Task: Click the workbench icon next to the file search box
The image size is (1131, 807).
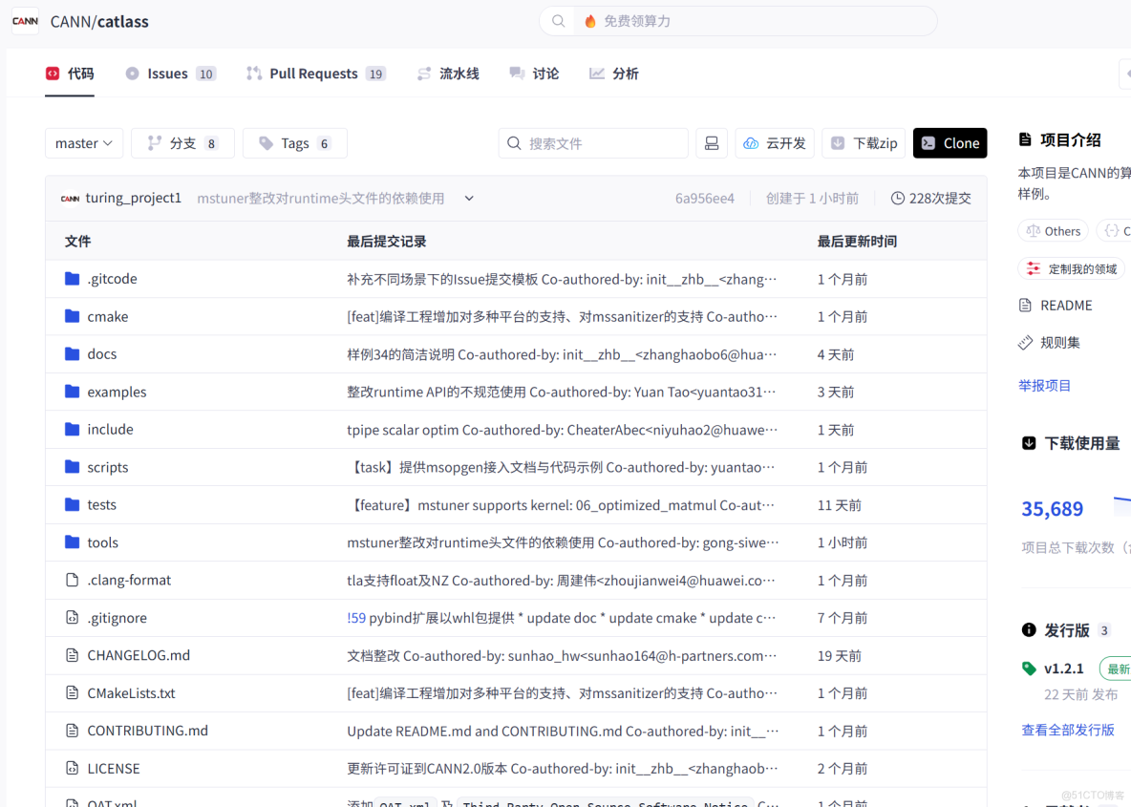Action: point(712,142)
